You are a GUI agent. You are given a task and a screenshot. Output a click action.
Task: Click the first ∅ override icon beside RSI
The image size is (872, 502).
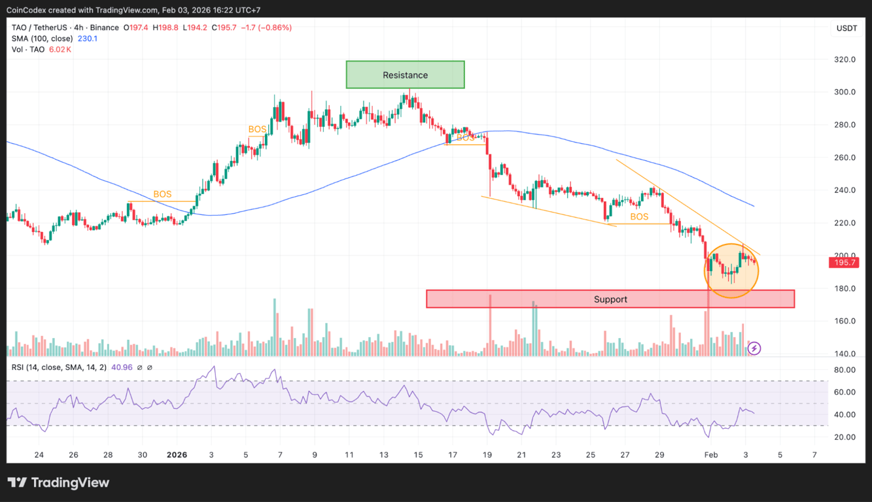(x=139, y=368)
